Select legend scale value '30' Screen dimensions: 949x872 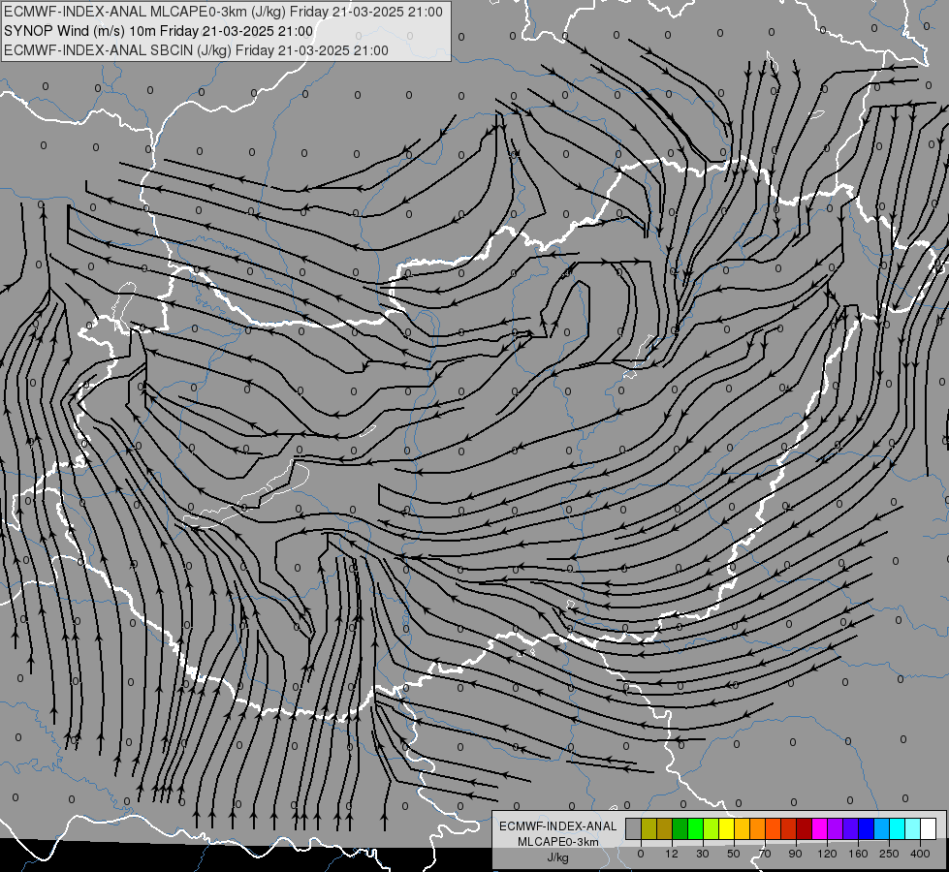click(702, 854)
